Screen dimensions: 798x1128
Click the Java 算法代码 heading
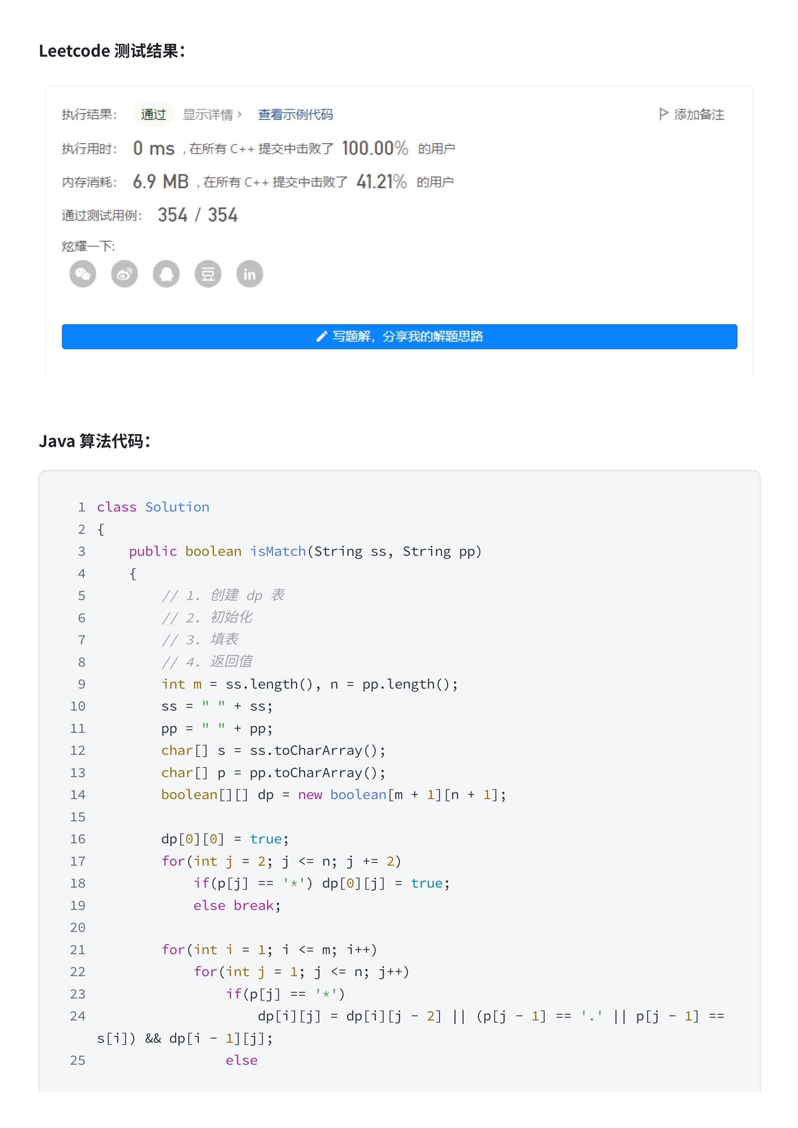point(94,441)
